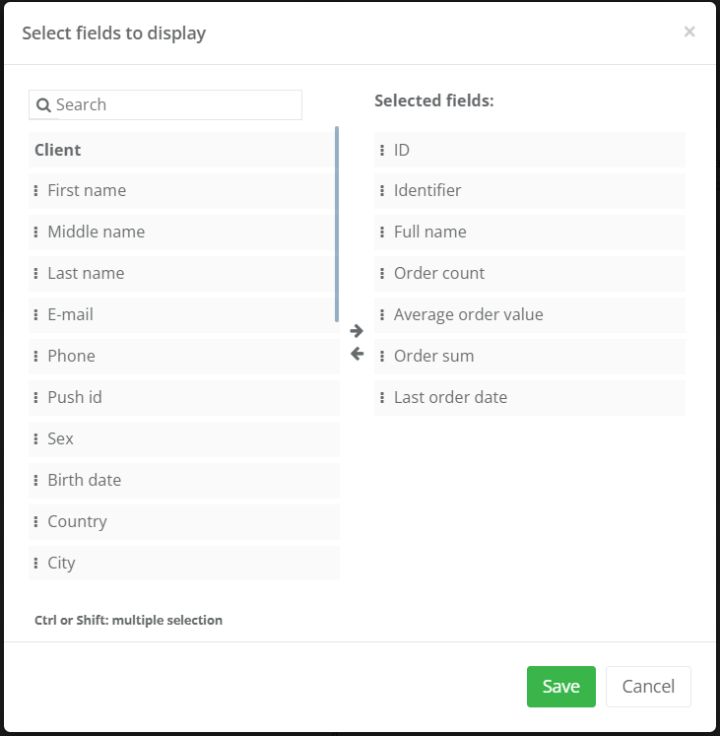Click the left arrow to remove fields

[x=357, y=354]
